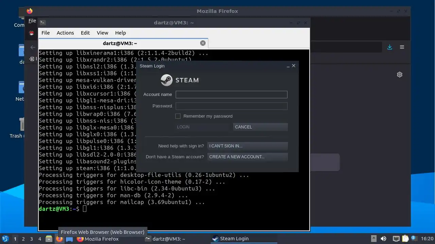Launch the file manager from the taskbar quick launch
This screenshot has height=244, width=435.
pos(49,239)
